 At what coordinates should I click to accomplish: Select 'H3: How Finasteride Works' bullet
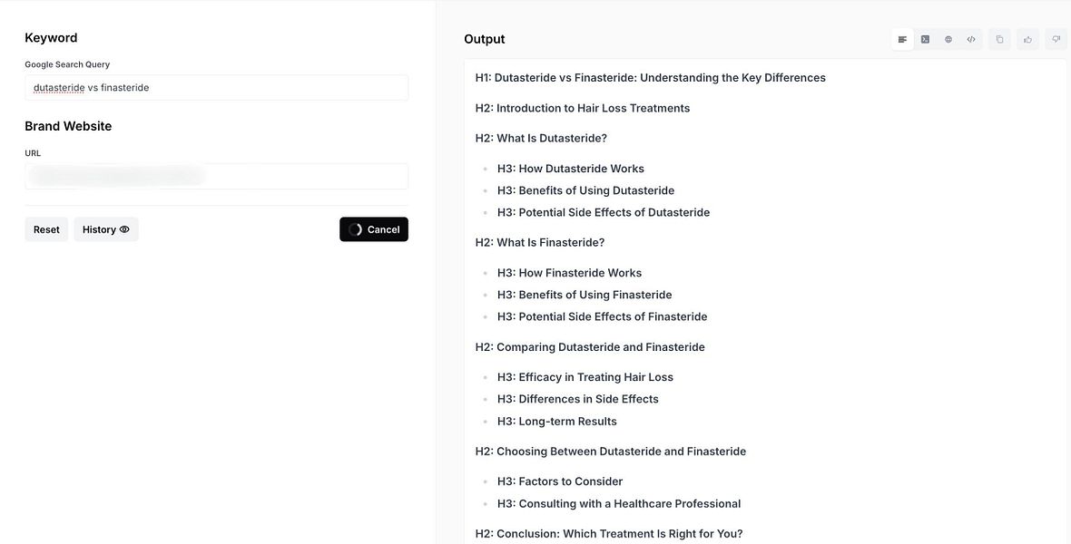point(569,273)
